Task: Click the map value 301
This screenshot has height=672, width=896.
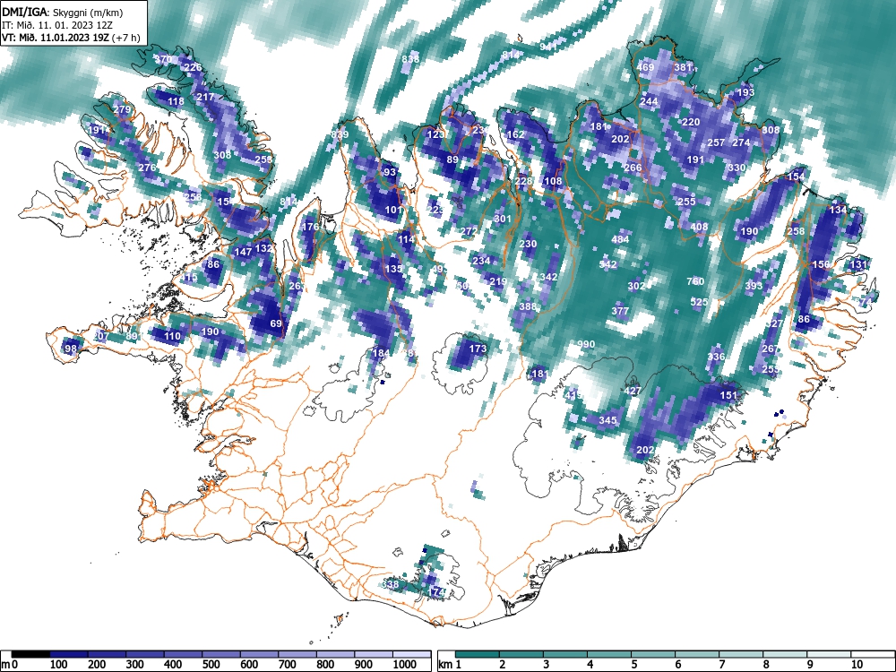Action: coord(503,219)
